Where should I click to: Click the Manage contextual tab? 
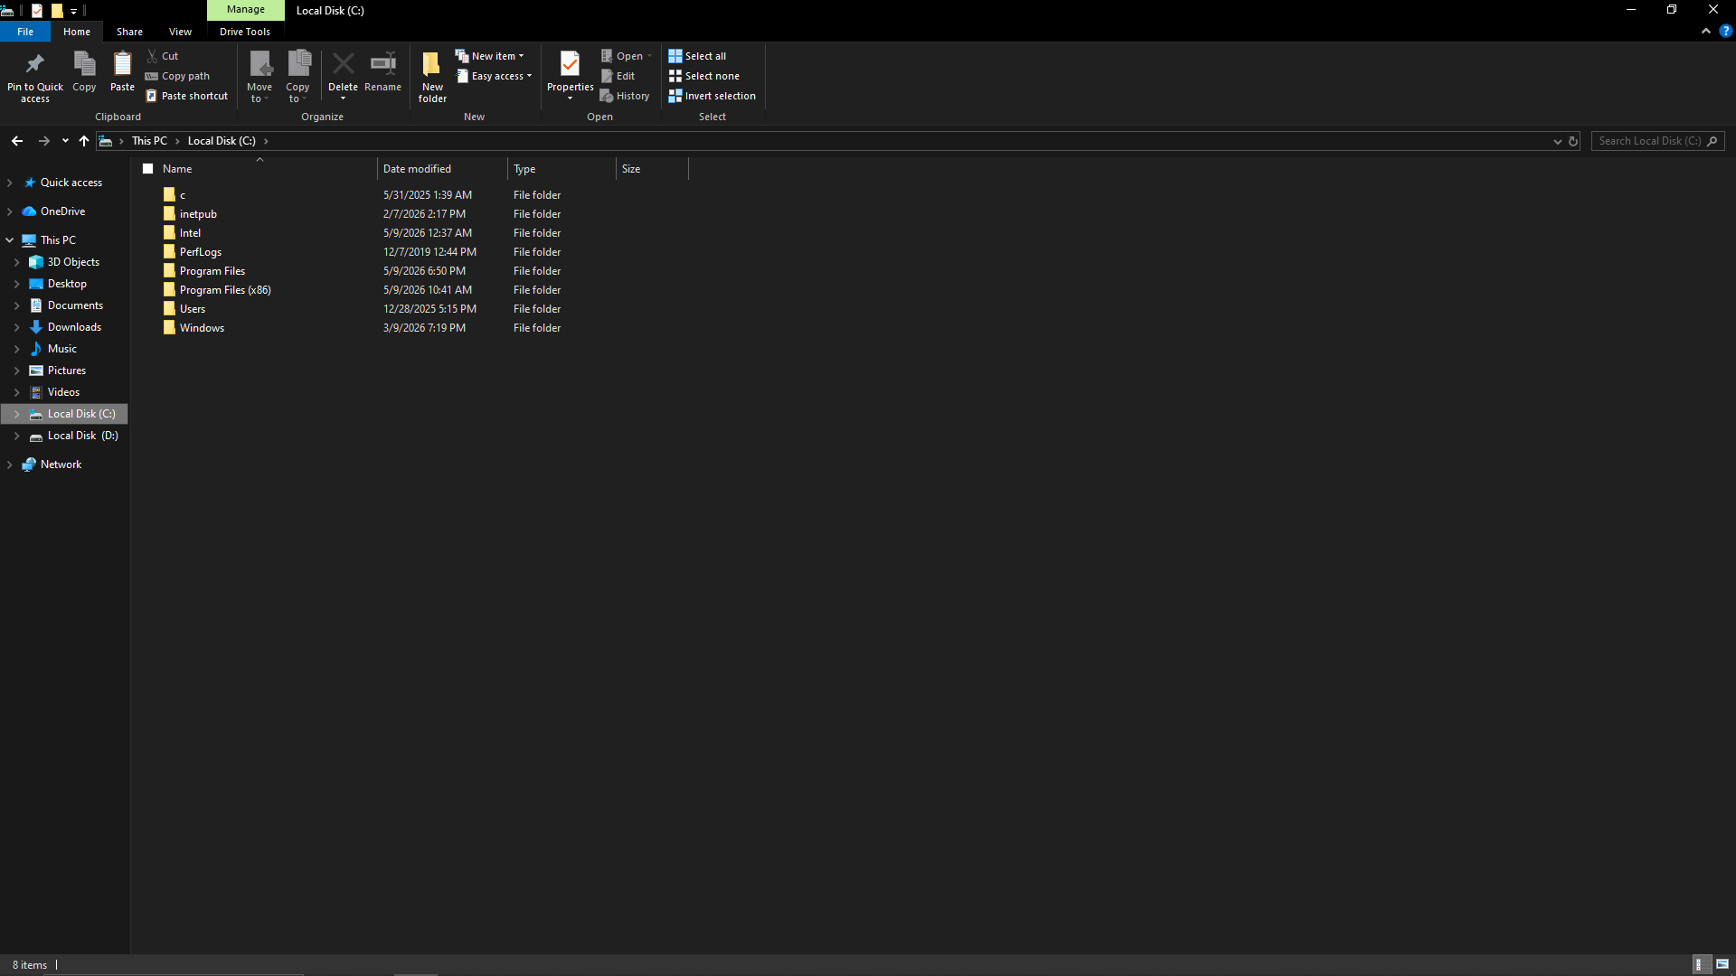(246, 10)
